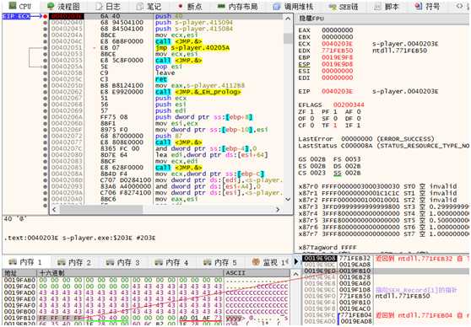Select the x87r3 register row
This screenshot has height=327, width=471.
(x=383, y=206)
